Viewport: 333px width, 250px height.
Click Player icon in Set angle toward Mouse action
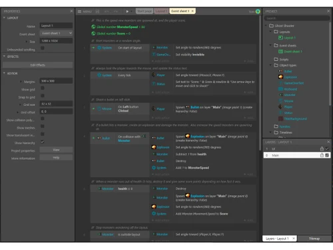pos(154,75)
